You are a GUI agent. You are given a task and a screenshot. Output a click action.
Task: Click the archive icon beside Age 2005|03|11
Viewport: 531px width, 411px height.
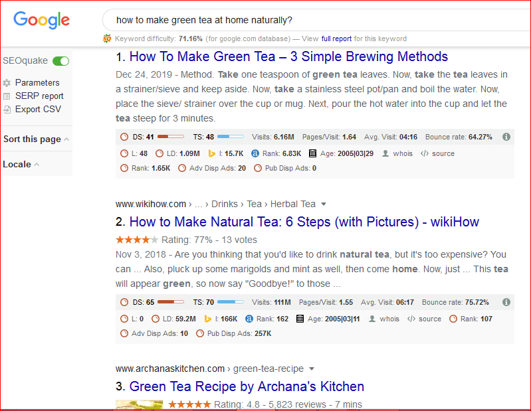coord(300,319)
